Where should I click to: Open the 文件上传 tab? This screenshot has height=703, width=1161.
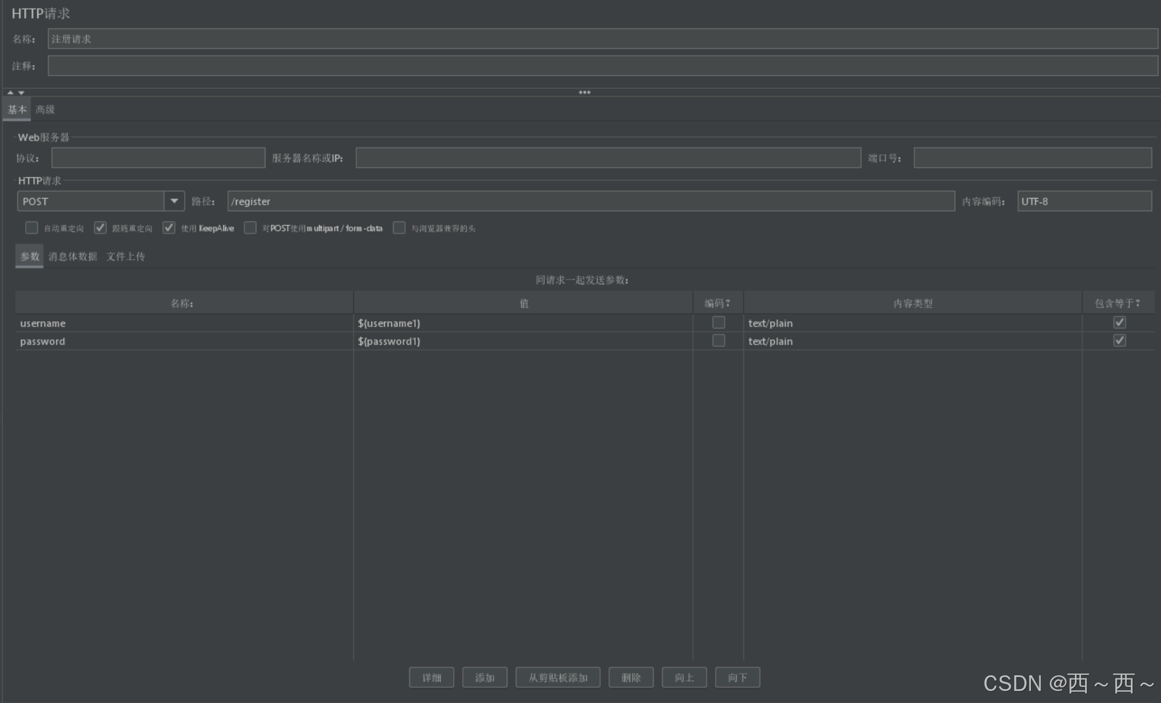pos(126,257)
